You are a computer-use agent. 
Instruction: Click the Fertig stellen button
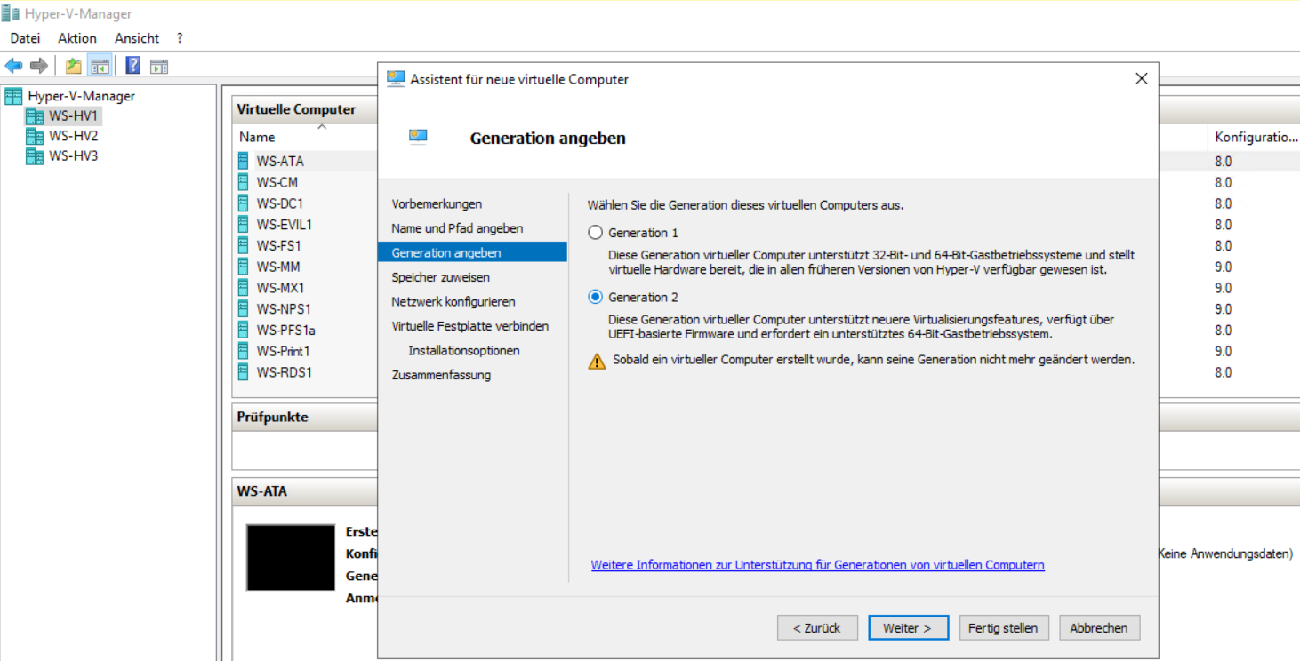1003,627
